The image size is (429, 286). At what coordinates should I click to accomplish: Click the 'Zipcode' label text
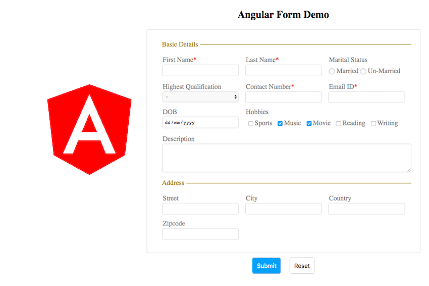[x=174, y=223]
